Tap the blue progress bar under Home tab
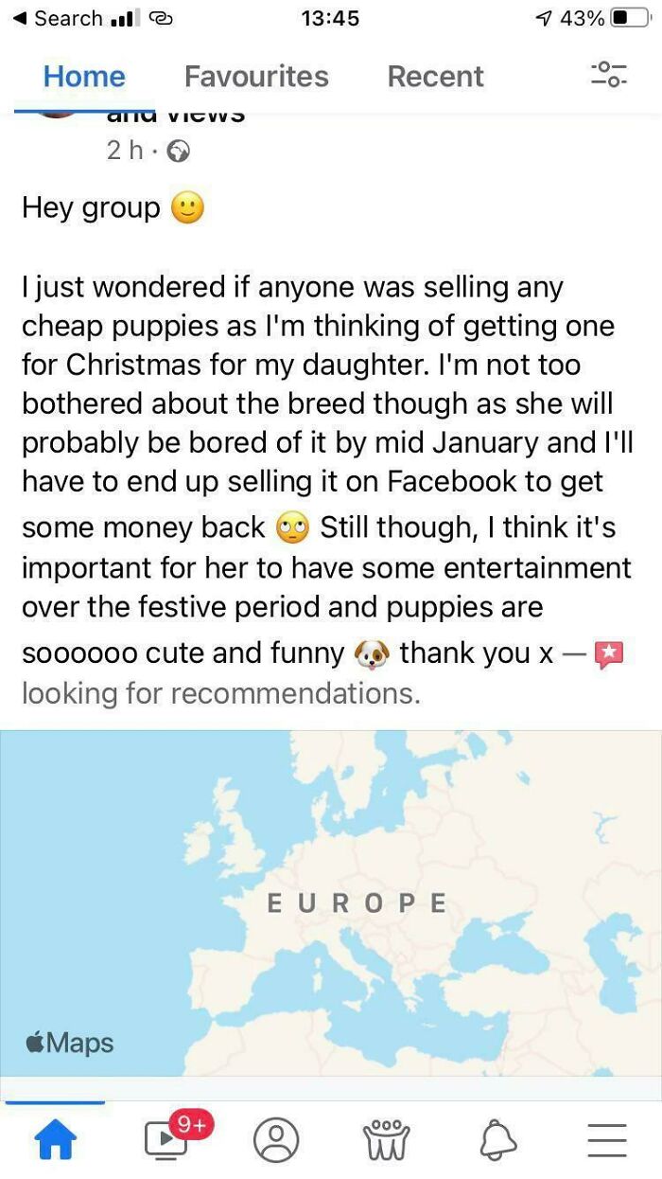 (54, 1101)
